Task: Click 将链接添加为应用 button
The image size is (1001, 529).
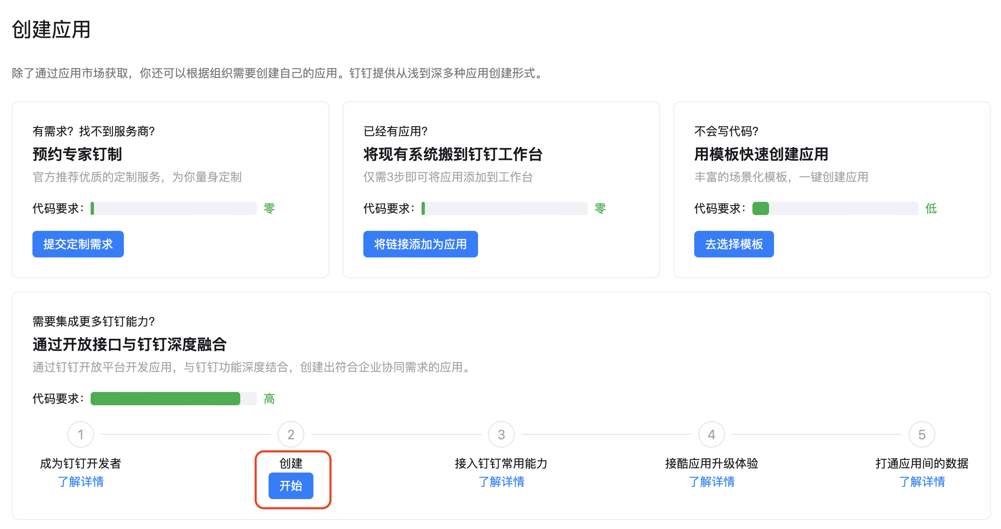Action: click(x=420, y=244)
